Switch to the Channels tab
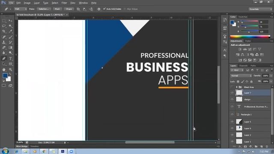The width and height of the screenshot is (274, 154). coord(244,65)
